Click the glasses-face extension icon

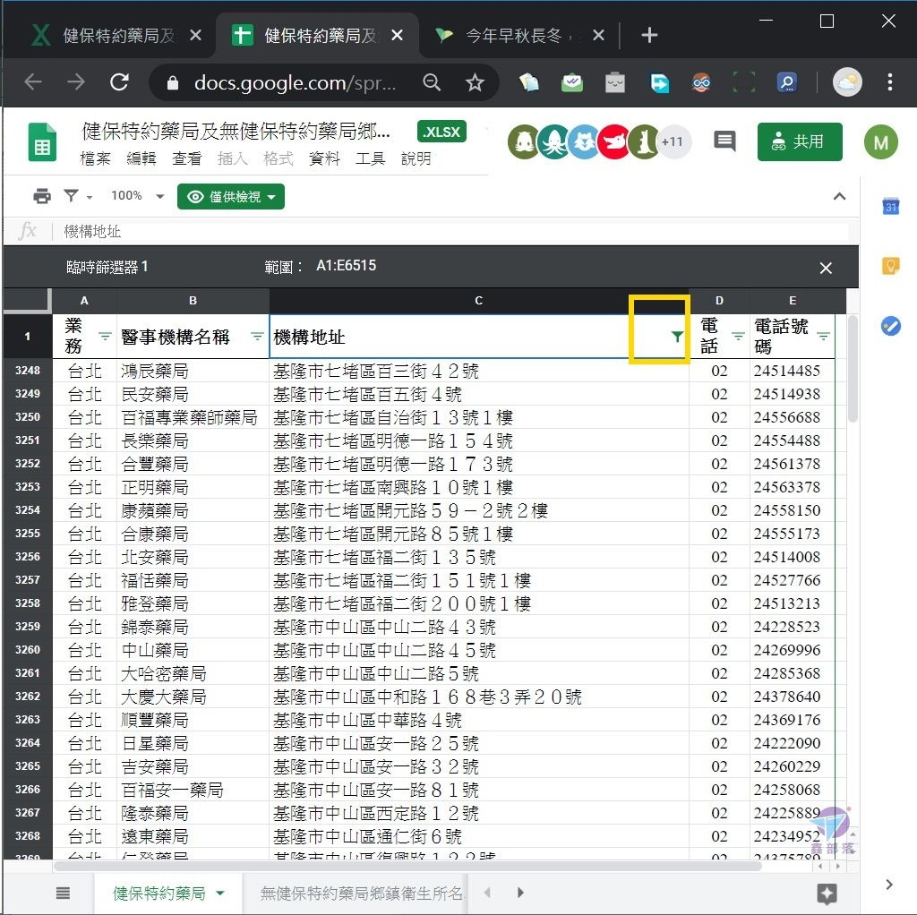pyautogui.click(x=700, y=83)
